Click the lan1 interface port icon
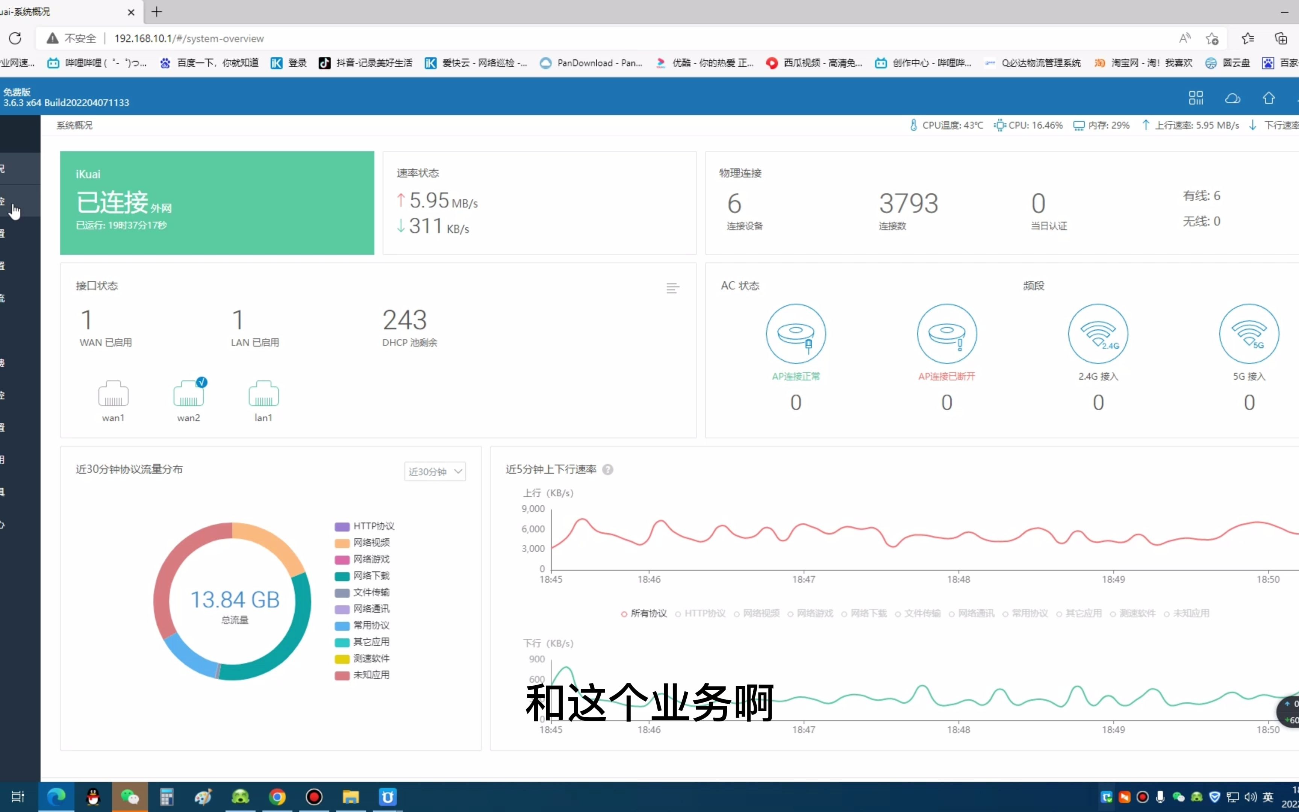 point(263,394)
